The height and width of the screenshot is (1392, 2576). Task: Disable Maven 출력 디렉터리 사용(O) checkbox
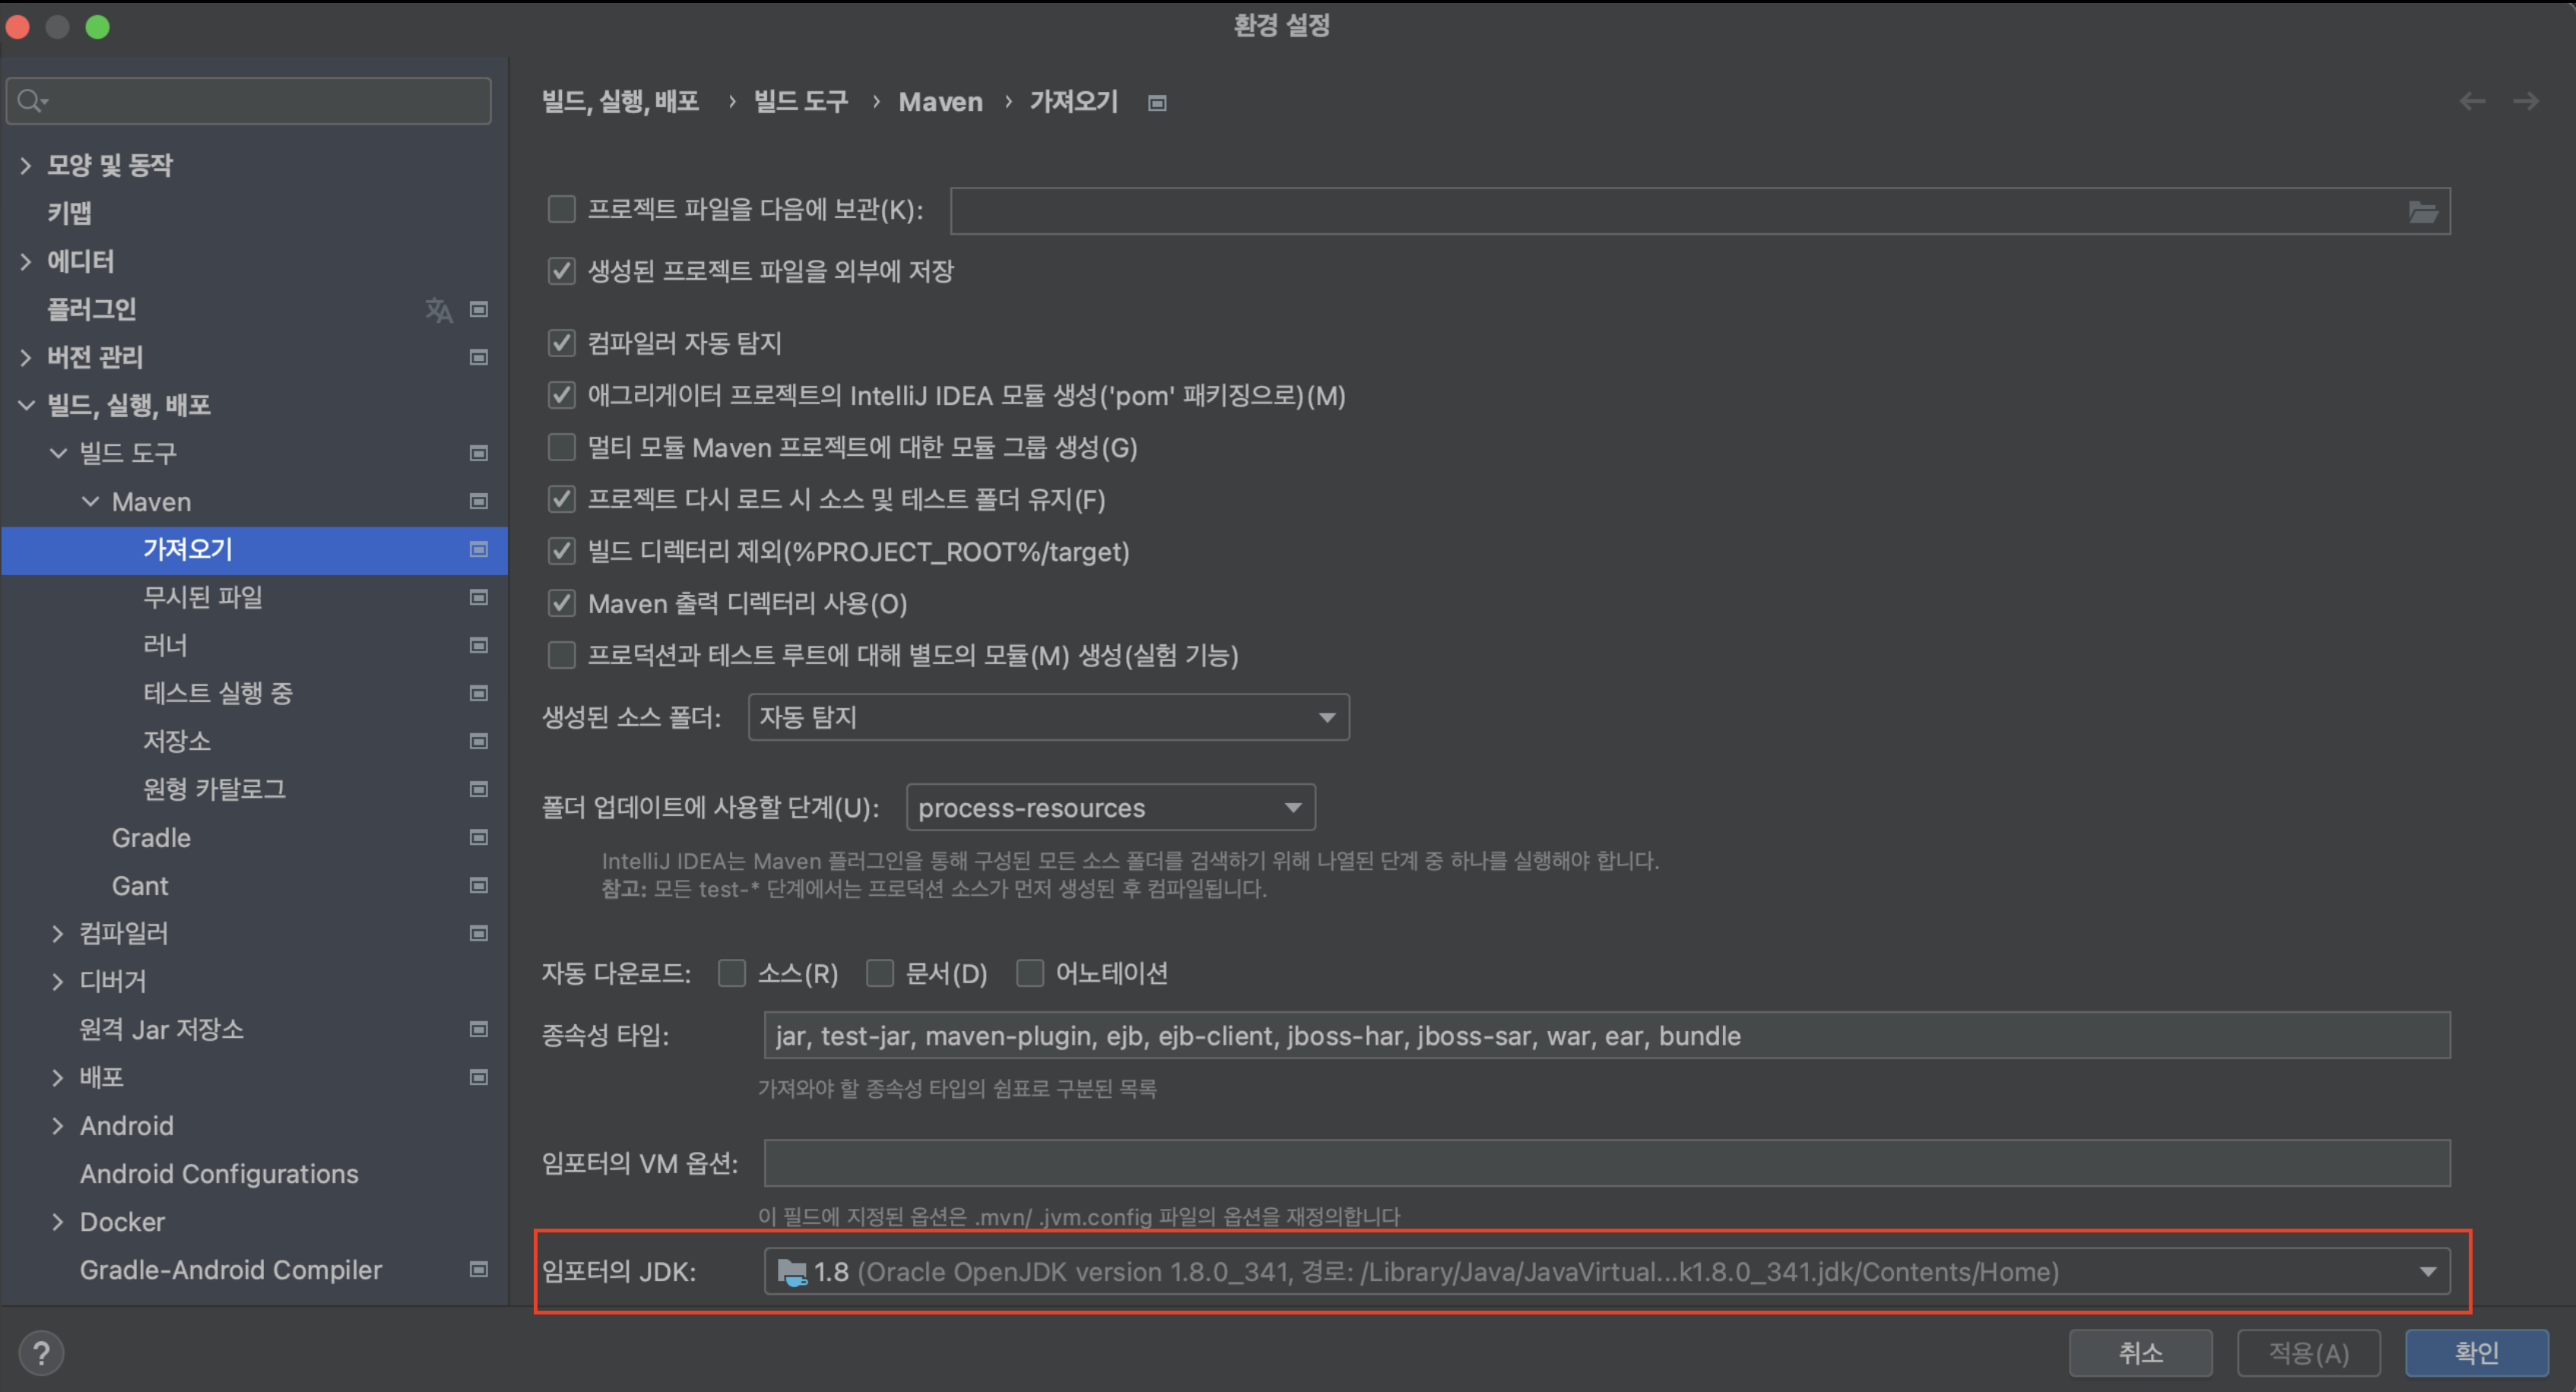562,603
